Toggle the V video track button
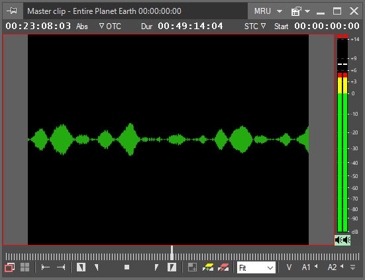The image size is (365, 280). pos(289,267)
